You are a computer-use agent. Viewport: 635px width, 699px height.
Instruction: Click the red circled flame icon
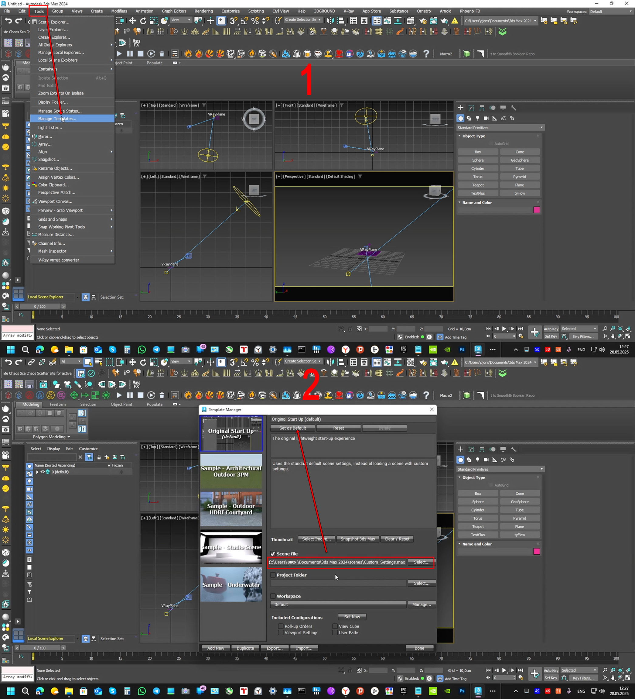(29, 395)
